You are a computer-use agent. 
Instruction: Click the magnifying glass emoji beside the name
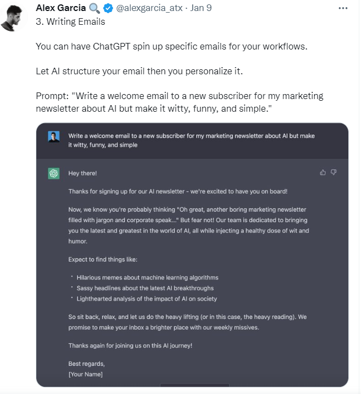click(95, 9)
